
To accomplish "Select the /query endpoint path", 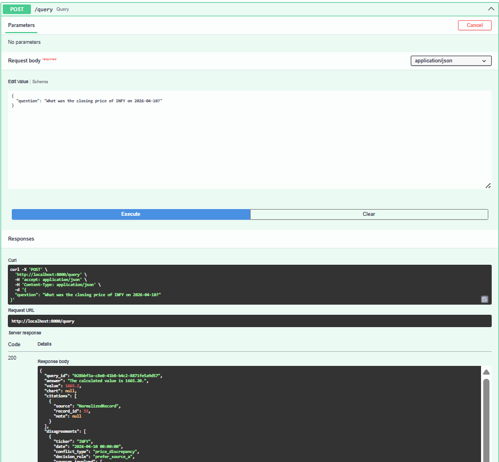I will [x=44, y=9].
